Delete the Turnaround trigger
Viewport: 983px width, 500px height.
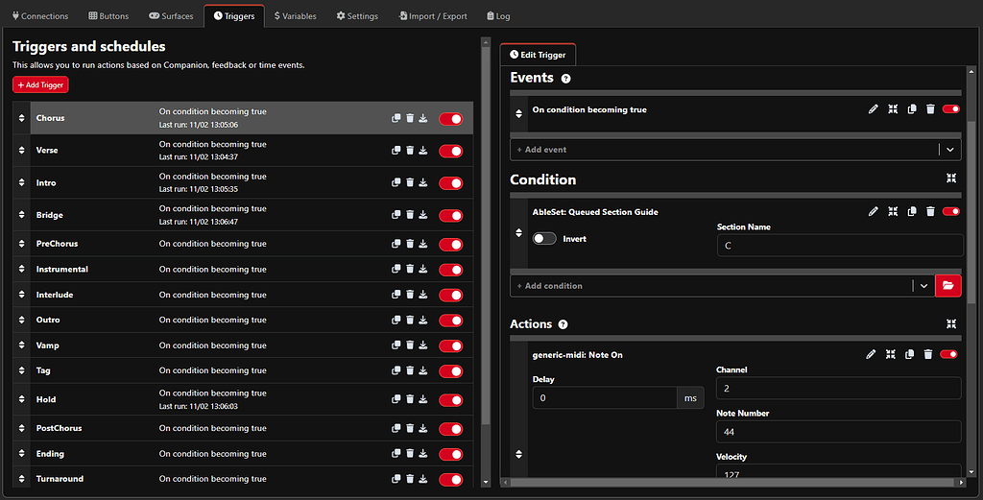click(x=410, y=479)
